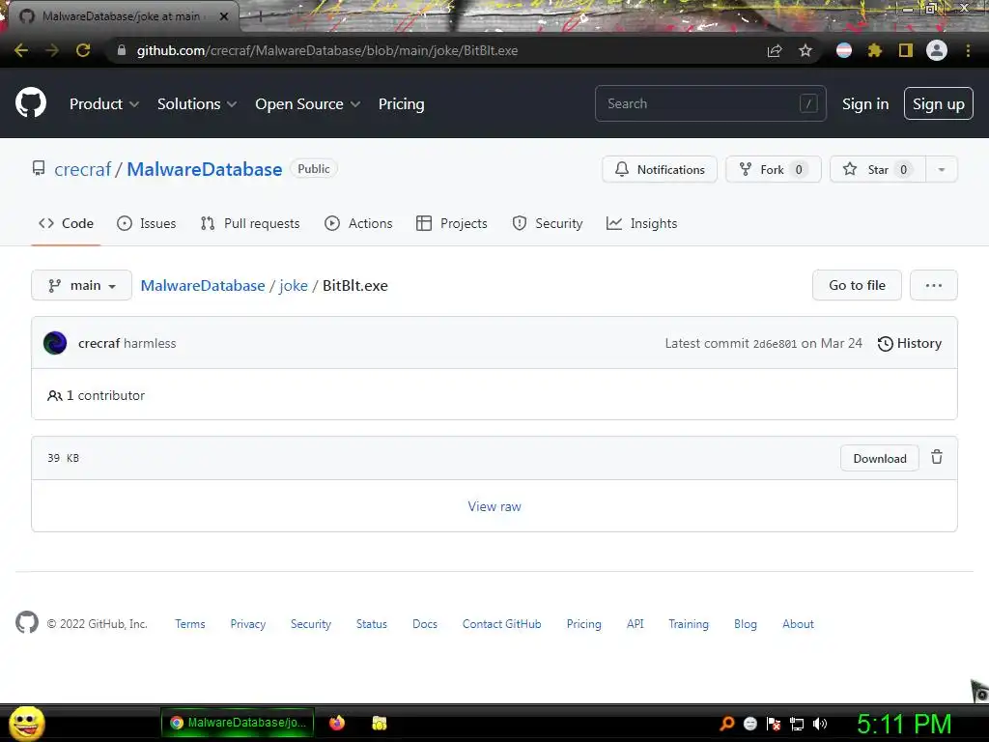Reload the page with the refresh icon
The width and height of the screenshot is (989, 742).
(83, 50)
